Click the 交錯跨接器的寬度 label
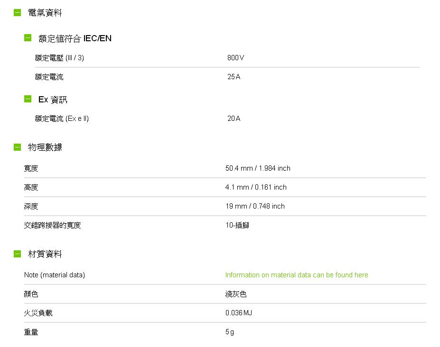This screenshot has height=347, width=440. coord(53,225)
